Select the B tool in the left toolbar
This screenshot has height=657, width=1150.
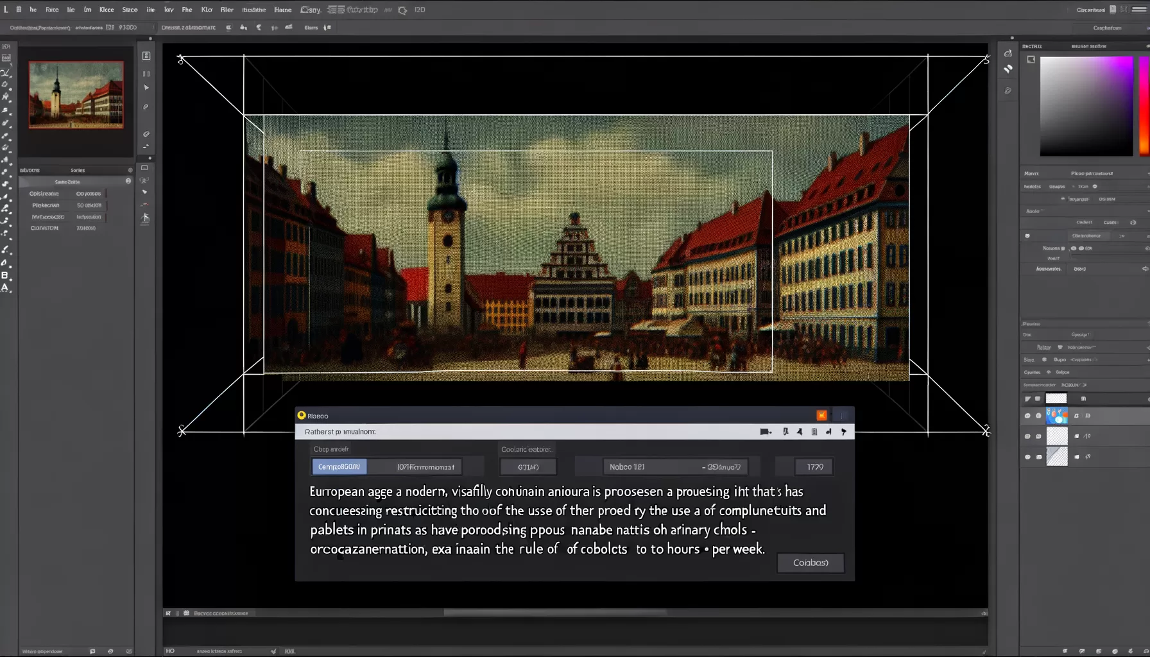tap(5, 275)
